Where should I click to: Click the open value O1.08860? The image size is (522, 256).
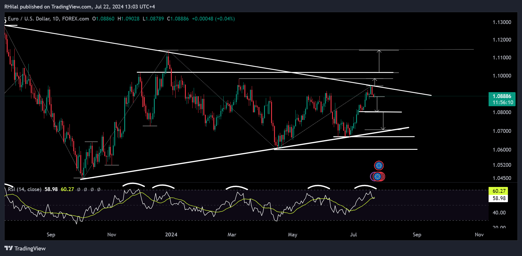tap(103, 19)
